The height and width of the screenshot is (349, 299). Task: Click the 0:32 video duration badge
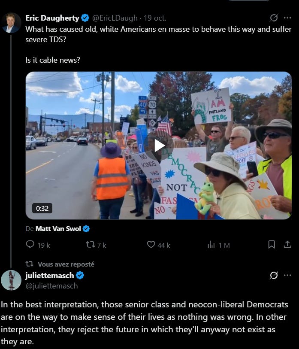42,208
